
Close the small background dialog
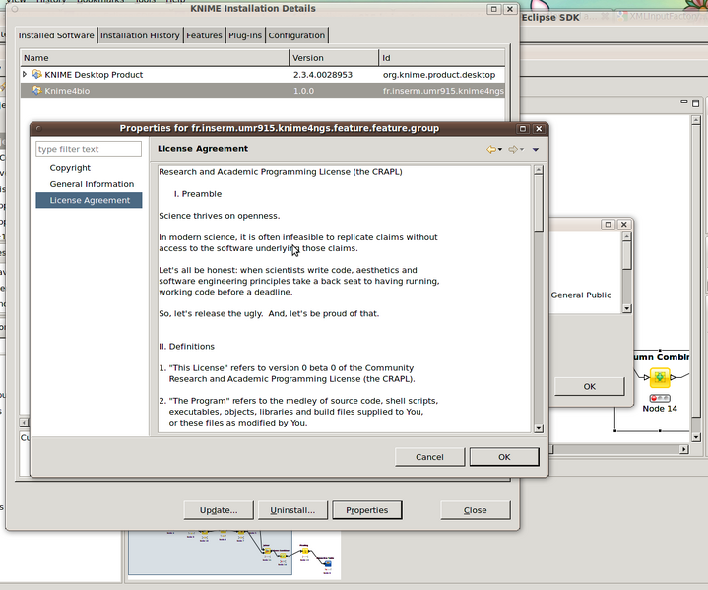click(x=624, y=224)
